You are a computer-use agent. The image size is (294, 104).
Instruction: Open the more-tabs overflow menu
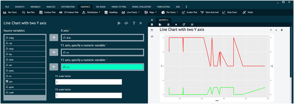186,7
